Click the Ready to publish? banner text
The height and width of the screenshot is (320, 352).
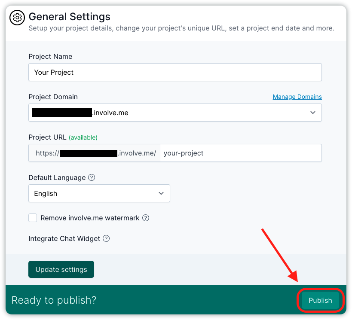(x=54, y=300)
